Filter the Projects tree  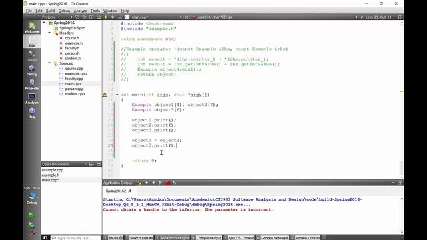click(x=77, y=17)
